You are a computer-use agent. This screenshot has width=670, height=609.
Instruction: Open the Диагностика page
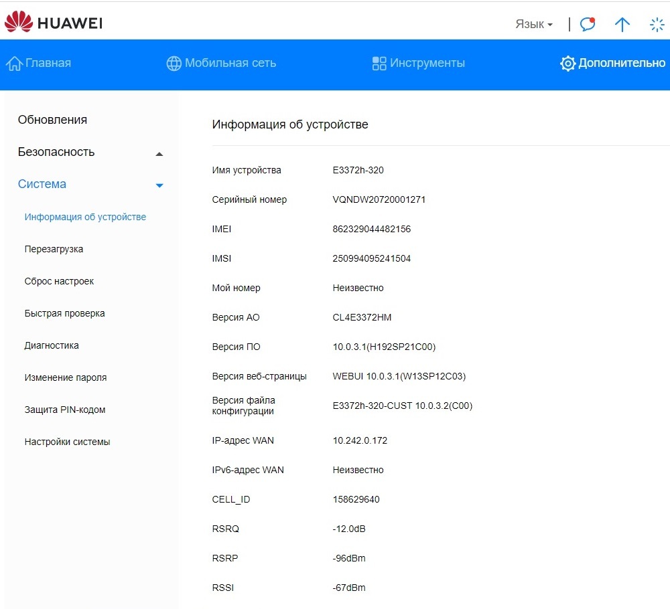[52, 345]
